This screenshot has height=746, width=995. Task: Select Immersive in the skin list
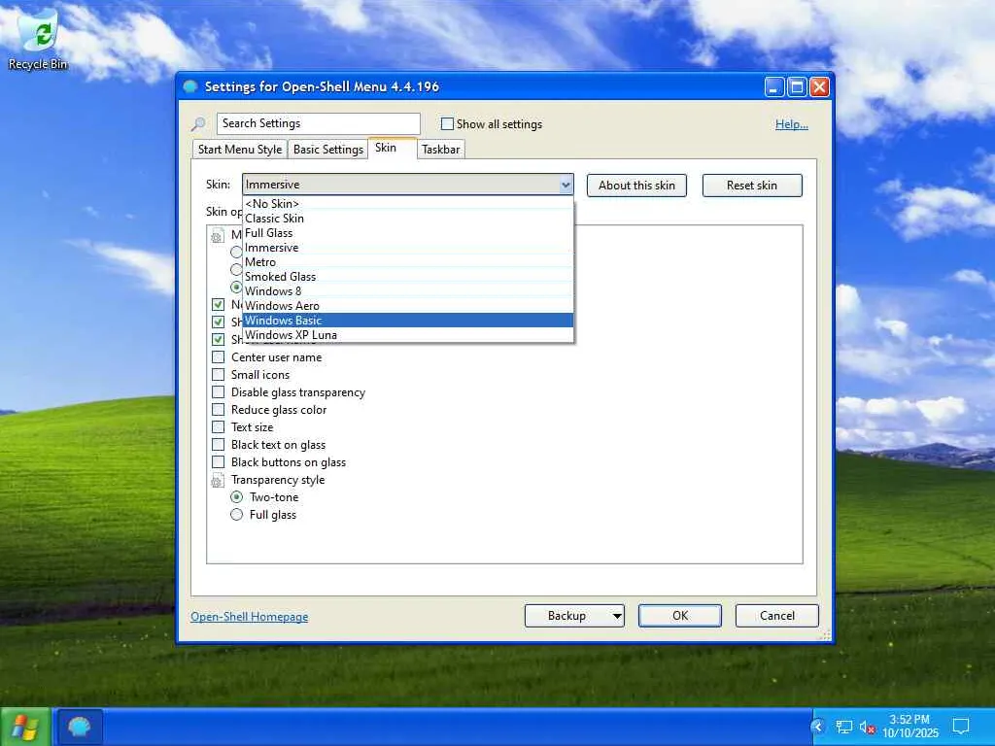click(x=408, y=248)
